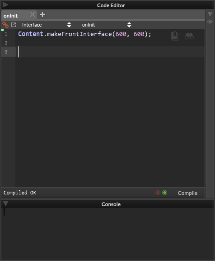215x261 pixels.
Task: Click the binoculars search icon
Action: click(x=189, y=36)
